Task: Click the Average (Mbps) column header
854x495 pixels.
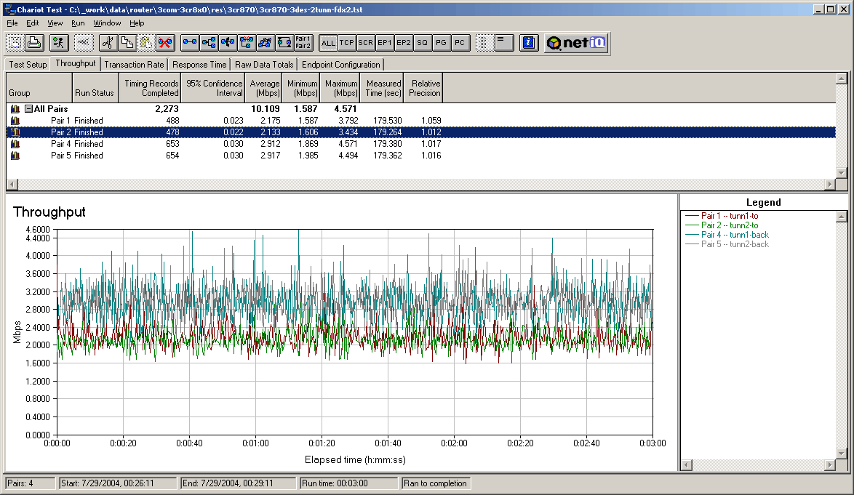Action: point(264,88)
